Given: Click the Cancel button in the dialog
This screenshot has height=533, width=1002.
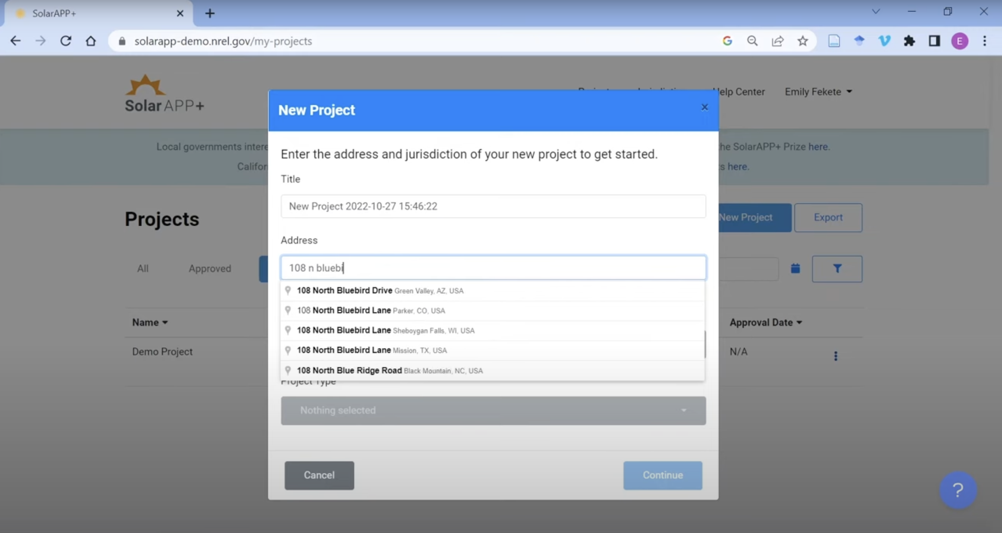Looking at the screenshot, I should point(319,475).
